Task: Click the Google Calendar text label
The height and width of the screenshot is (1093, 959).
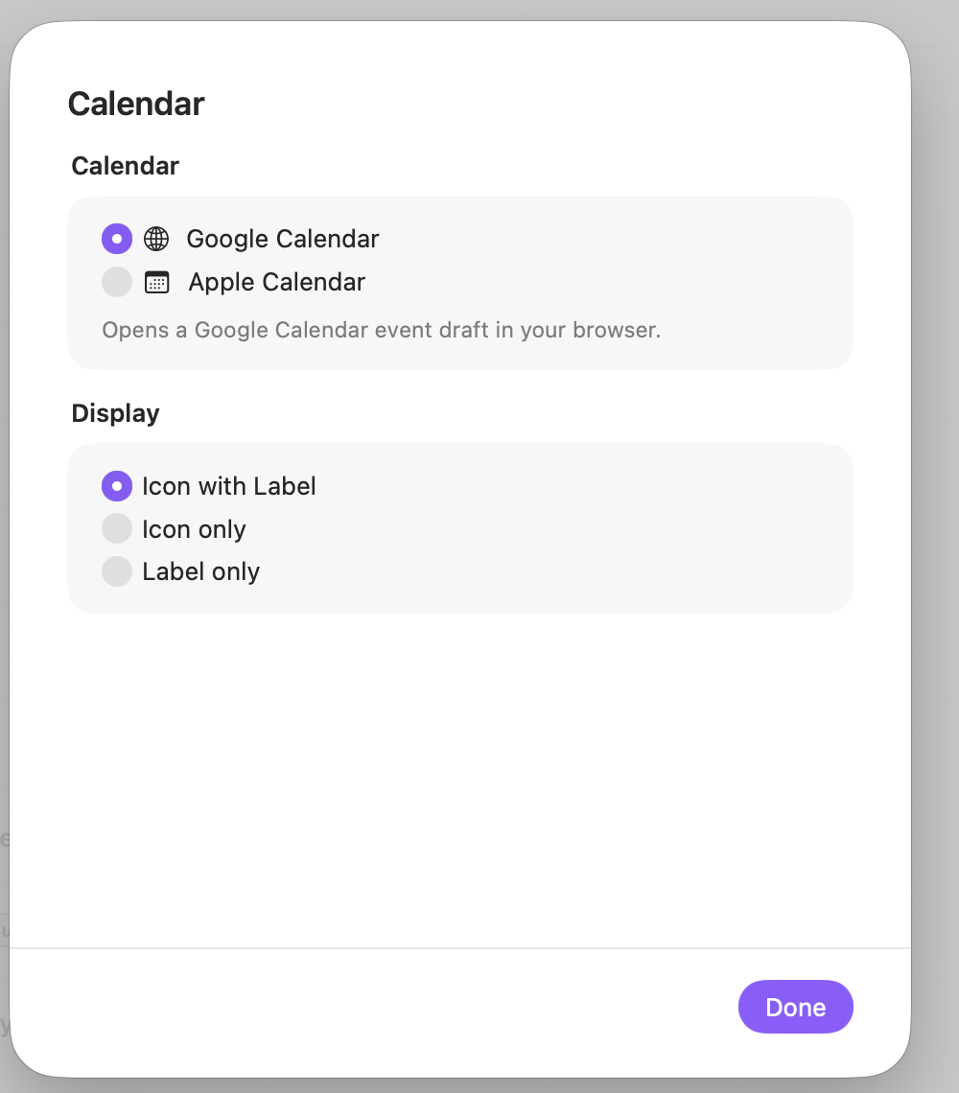Action: tap(283, 239)
